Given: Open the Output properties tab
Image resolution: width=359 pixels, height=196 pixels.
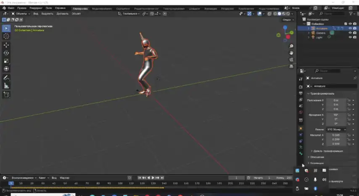Looking at the screenshot, I should 301,93.
